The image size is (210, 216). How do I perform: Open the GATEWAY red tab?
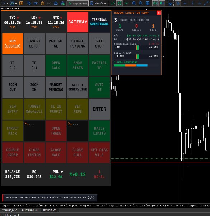tap(78, 22)
